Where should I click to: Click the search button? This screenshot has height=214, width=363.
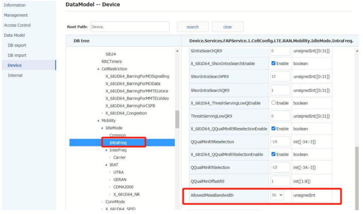[x=192, y=27]
